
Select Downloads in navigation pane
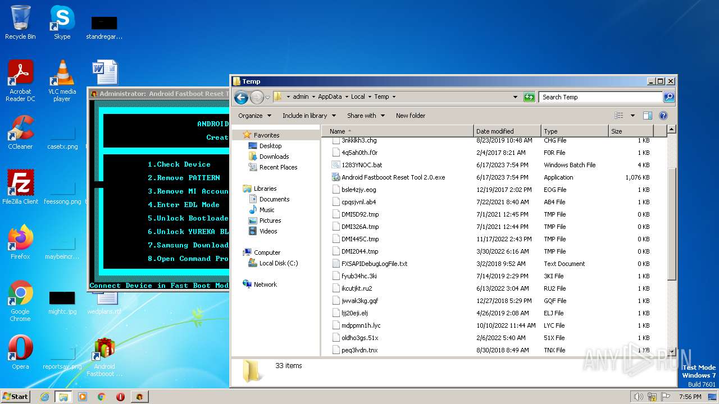click(274, 157)
